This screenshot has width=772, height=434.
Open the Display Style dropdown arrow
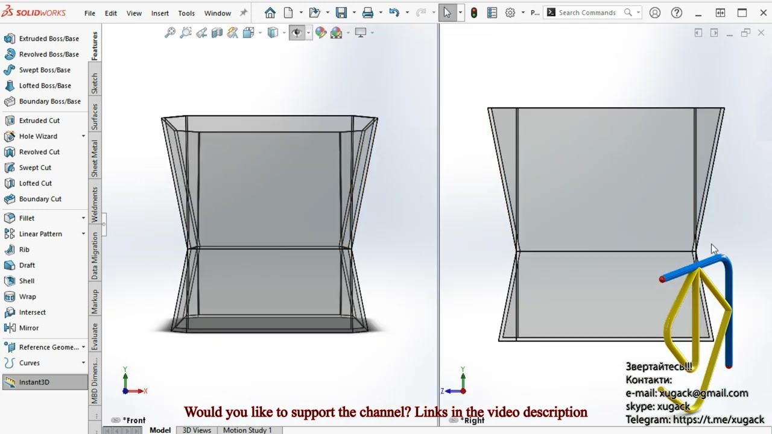(x=285, y=33)
